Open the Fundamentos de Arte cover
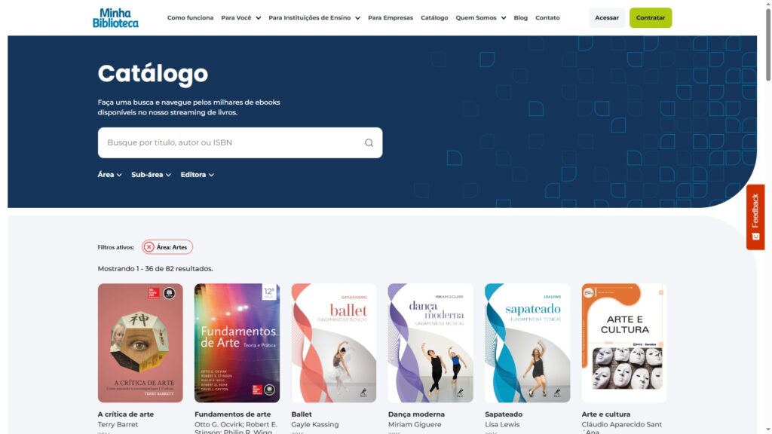Screen dimensions: 772x434 point(237,343)
